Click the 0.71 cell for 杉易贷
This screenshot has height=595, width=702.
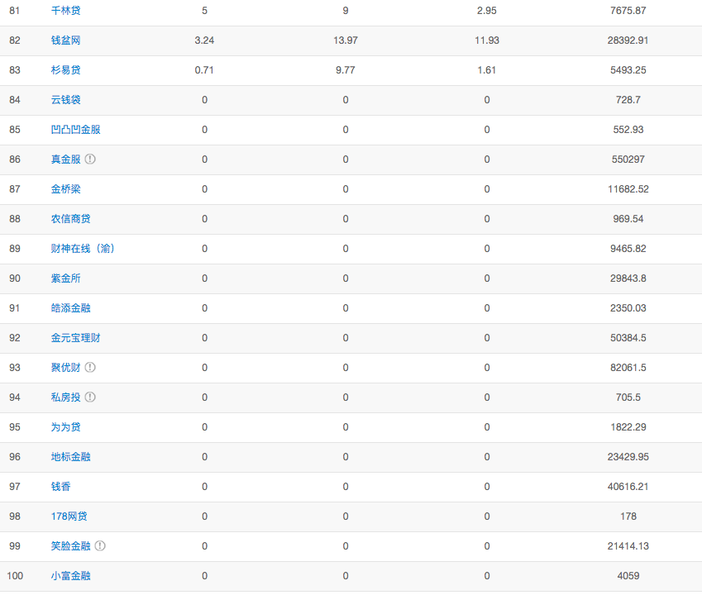204,69
